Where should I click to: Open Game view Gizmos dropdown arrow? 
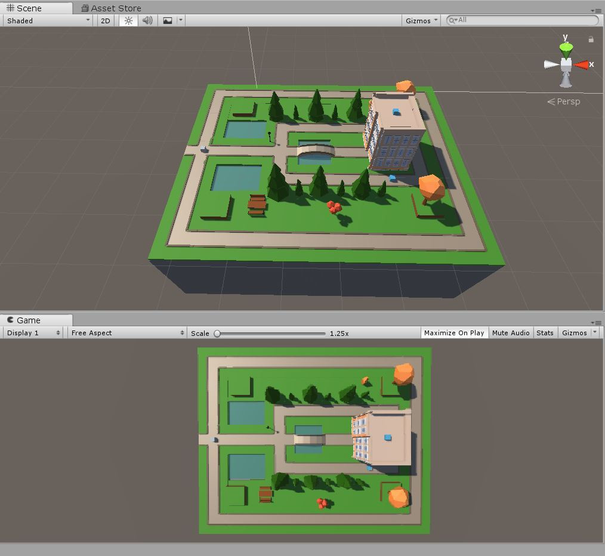pos(595,332)
